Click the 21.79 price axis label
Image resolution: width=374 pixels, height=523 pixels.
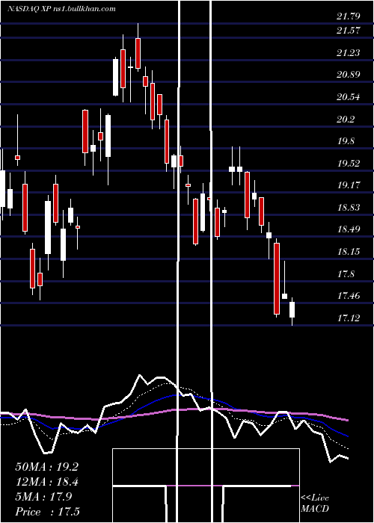pyautogui.click(x=349, y=16)
